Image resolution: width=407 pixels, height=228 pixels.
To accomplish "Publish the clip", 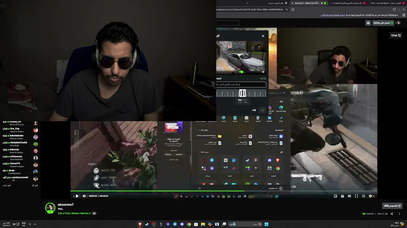I will pyautogui.click(x=263, y=110).
